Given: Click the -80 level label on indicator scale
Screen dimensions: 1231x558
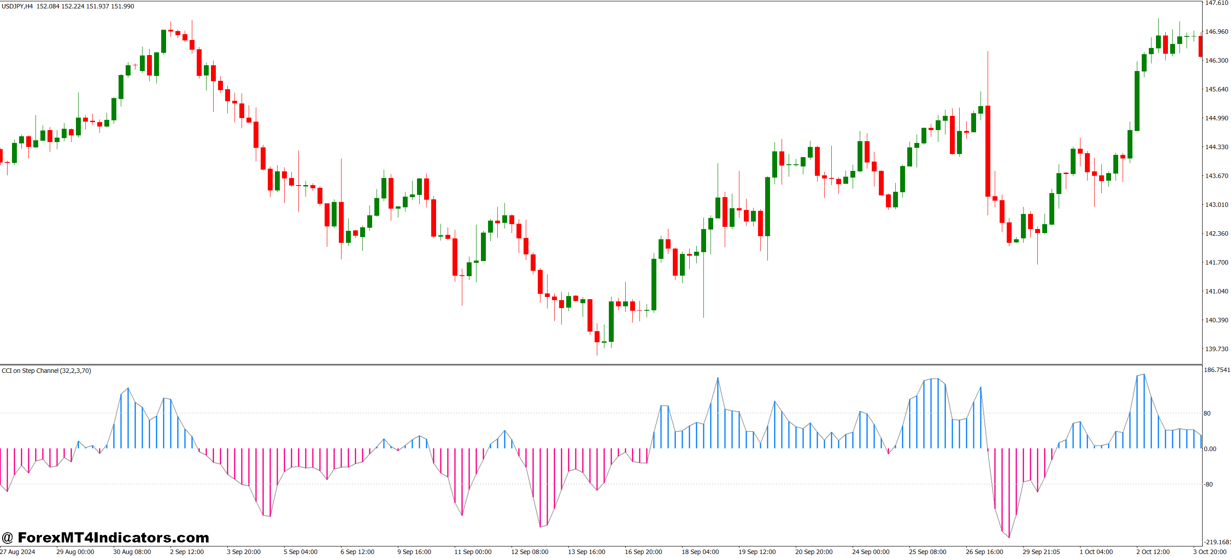Looking at the screenshot, I should coord(1208,484).
